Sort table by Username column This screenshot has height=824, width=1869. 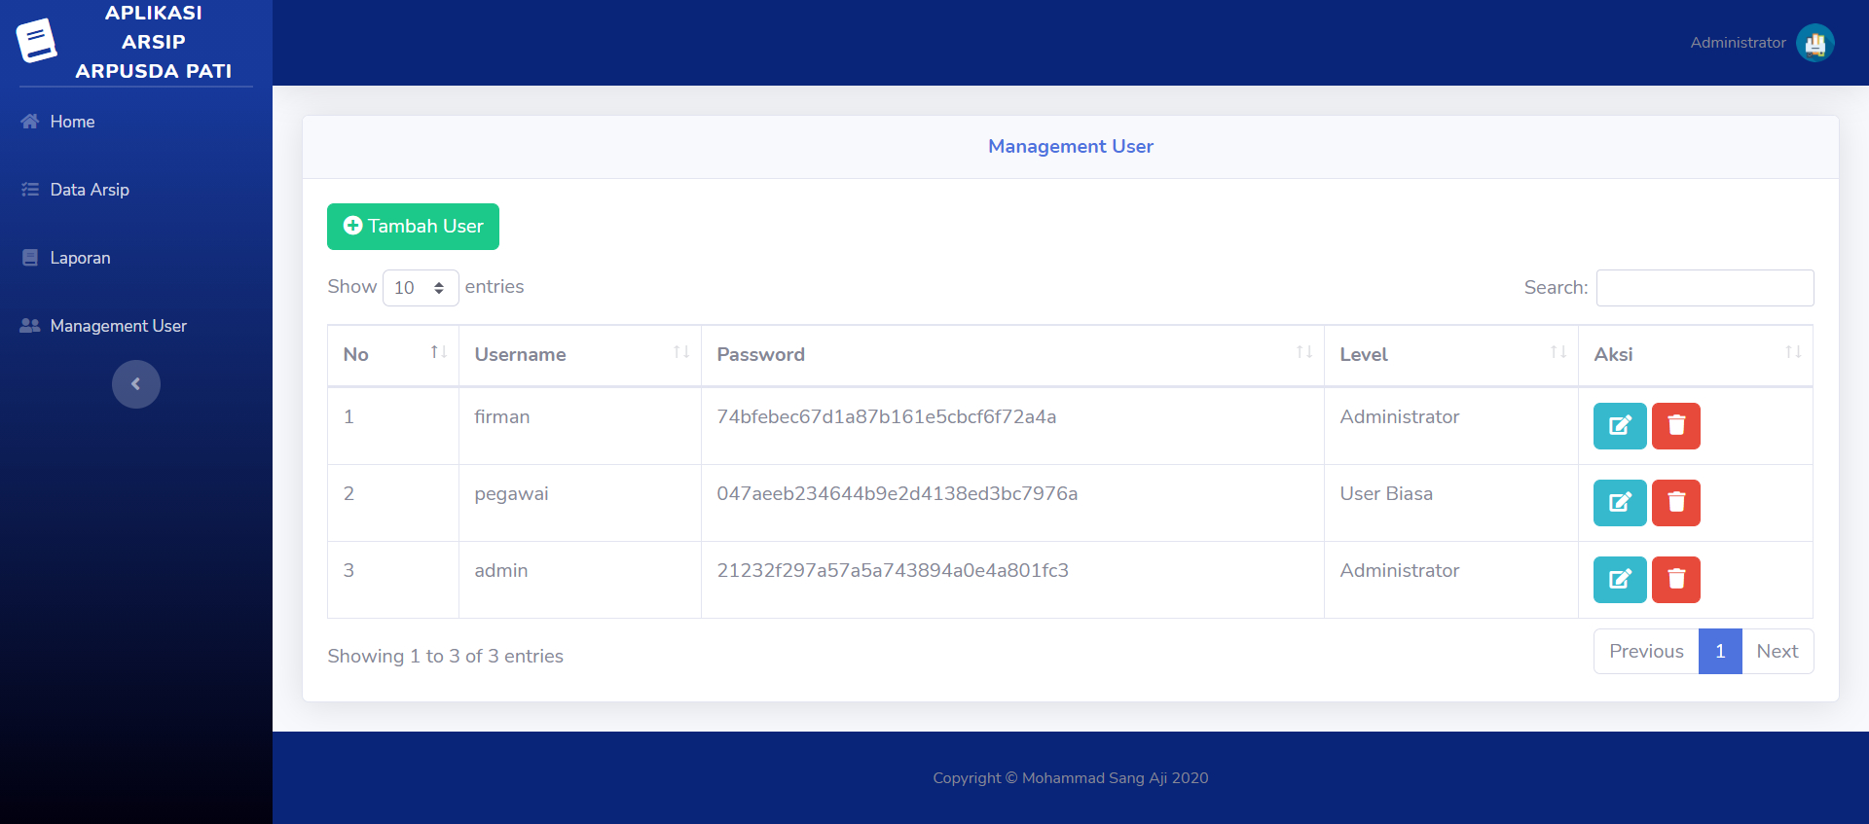(579, 354)
